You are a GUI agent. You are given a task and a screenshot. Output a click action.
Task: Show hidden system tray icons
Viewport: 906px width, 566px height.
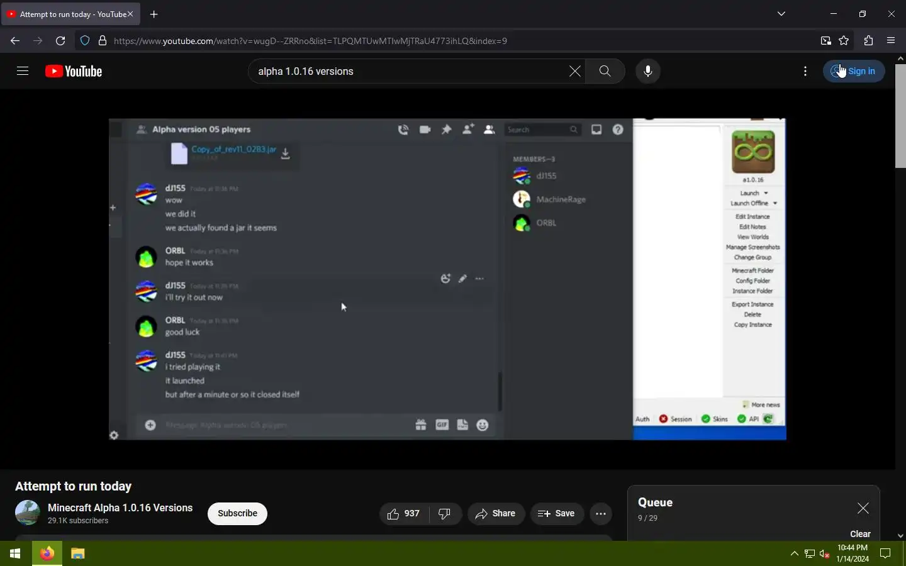point(794,553)
